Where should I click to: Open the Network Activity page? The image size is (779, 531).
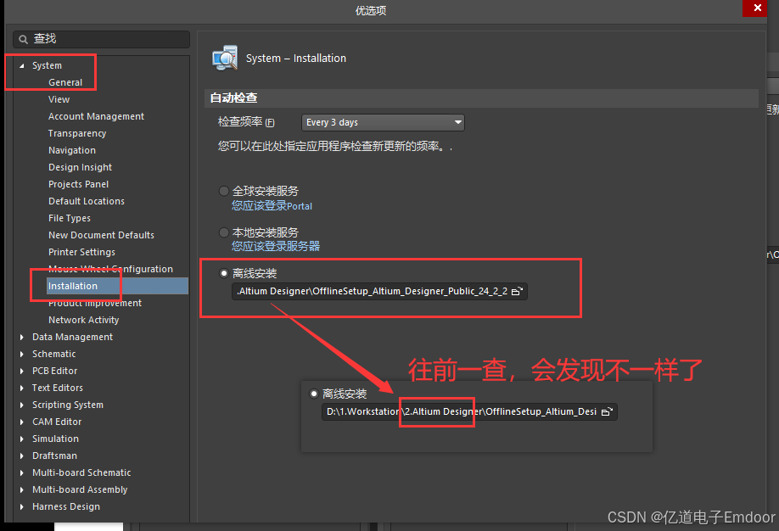(x=83, y=320)
